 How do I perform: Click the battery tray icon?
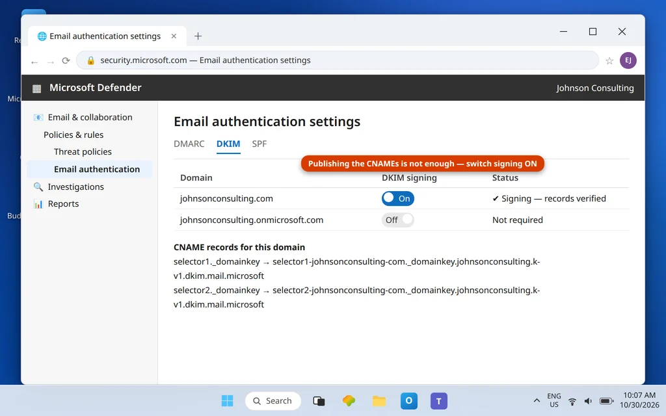606,401
